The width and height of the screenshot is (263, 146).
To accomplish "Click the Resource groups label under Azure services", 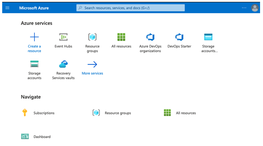I will 93,49.
